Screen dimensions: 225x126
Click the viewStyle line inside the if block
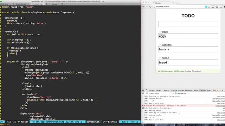click(15, 51)
